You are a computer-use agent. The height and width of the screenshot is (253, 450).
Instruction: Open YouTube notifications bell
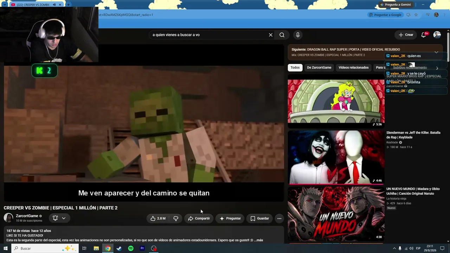424,35
